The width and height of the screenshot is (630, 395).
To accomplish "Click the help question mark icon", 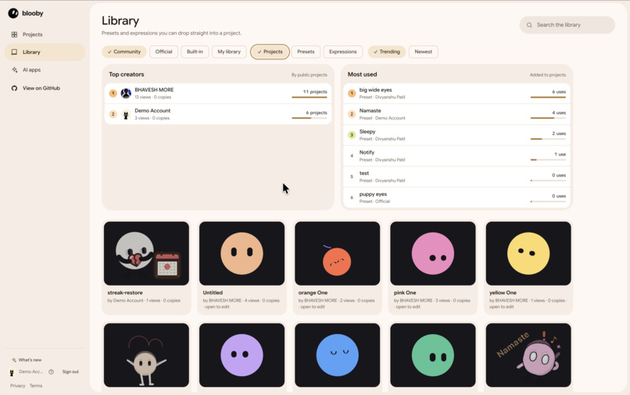I will (x=51, y=372).
